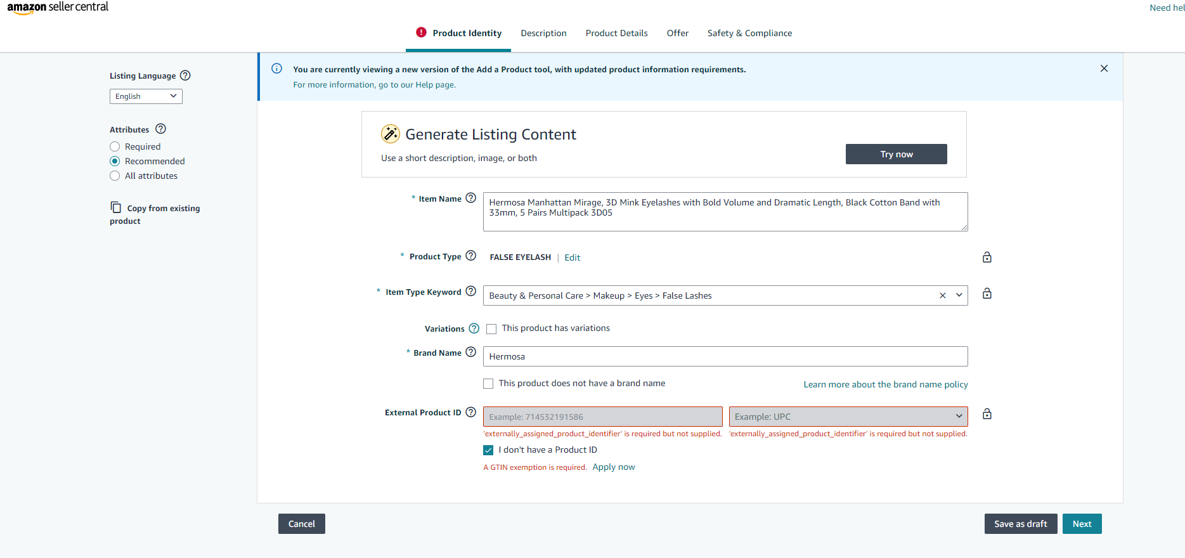Click the Product Identity error alert icon
Image resolution: width=1185 pixels, height=558 pixels.
tap(421, 32)
